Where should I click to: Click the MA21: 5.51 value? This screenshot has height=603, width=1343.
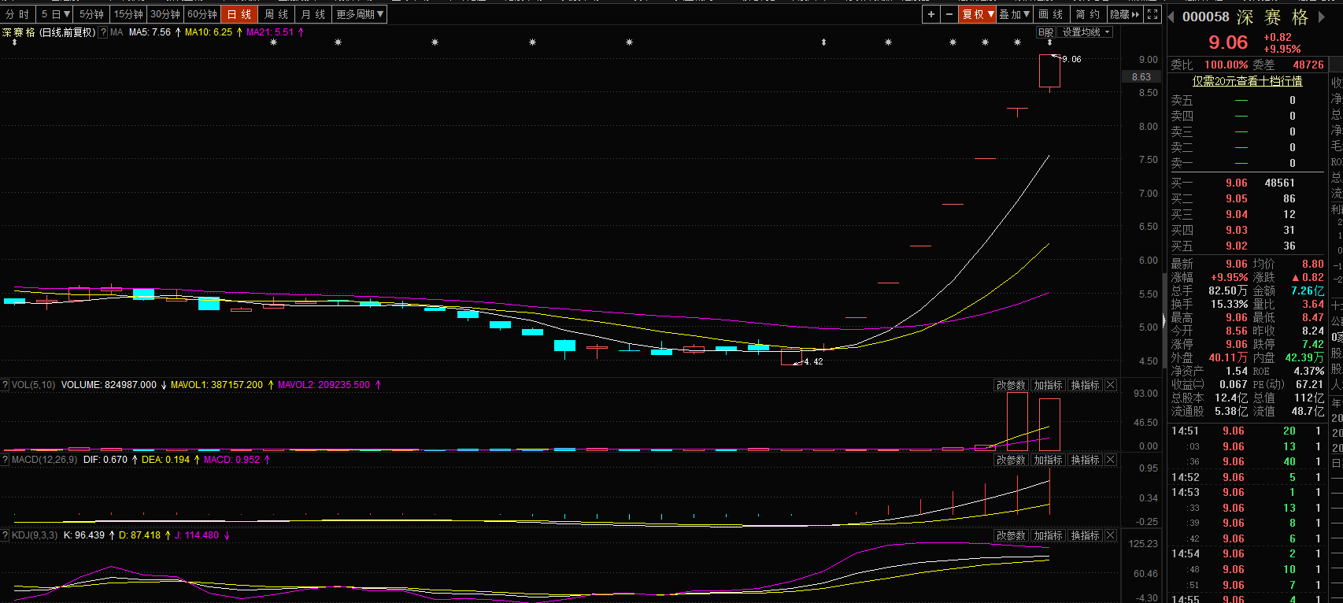point(270,32)
